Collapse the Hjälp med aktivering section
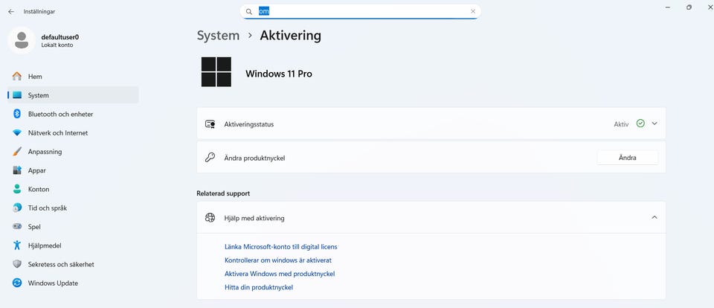The width and height of the screenshot is (714, 308). click(654, 217)
